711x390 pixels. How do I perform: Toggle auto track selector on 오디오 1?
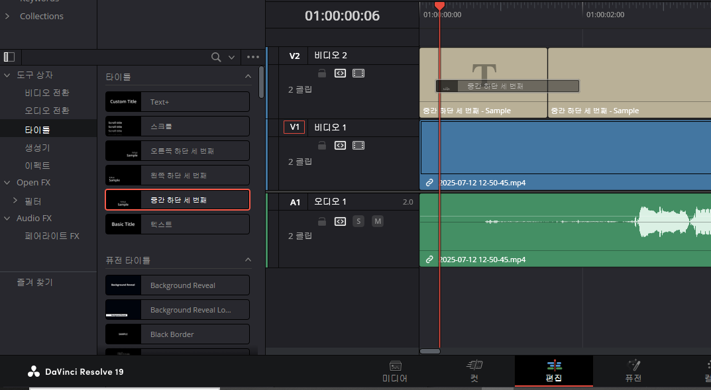tap(340, 222)
